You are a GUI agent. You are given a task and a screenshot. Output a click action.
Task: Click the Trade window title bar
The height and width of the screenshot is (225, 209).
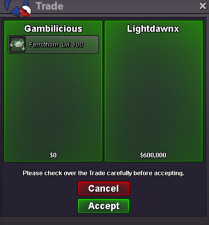pyautogui.click(x=104, y=7)
